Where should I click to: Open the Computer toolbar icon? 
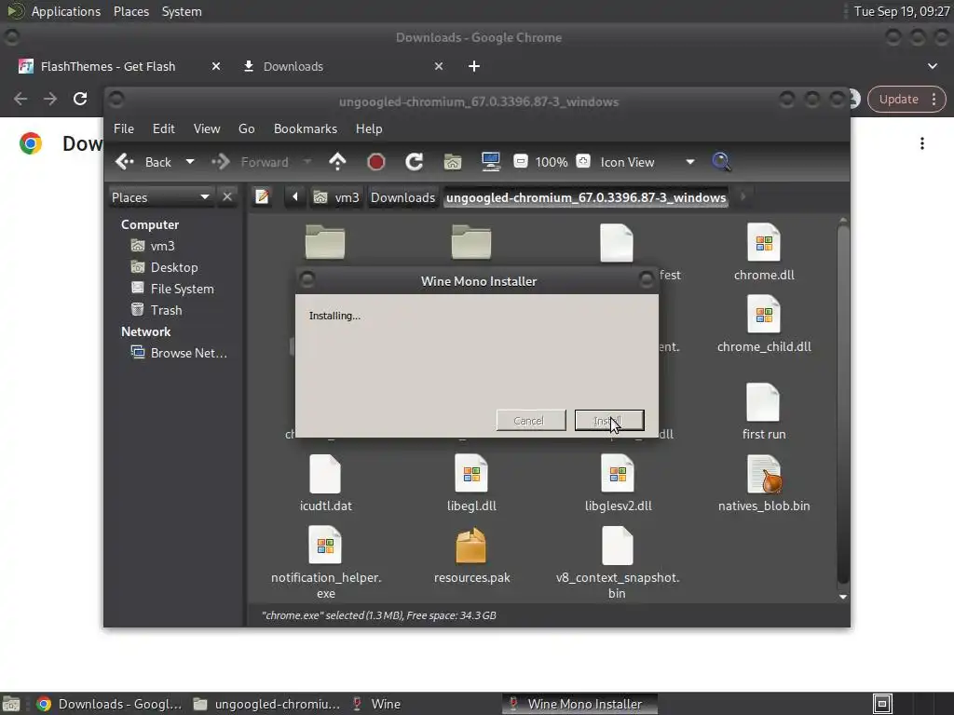pos(490,162)
